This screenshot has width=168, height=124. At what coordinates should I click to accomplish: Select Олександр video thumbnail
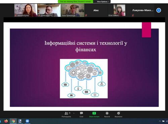[x=49, y=10]
